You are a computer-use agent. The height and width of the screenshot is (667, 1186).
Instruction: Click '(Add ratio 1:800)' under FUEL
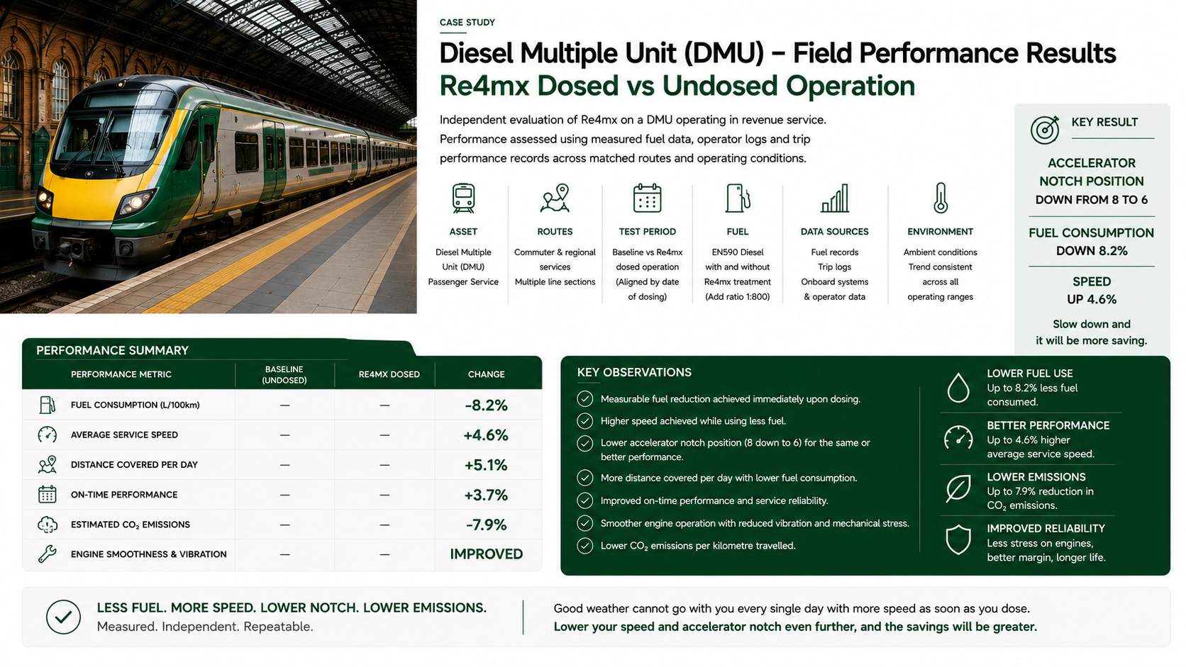tap(738, 297)
